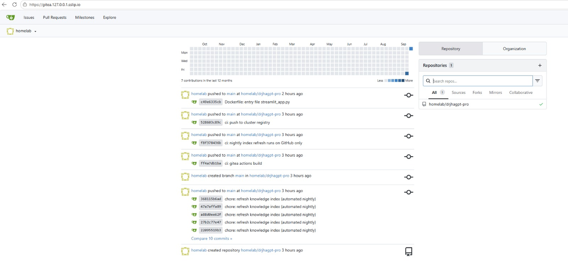Click user avatar next to f8f378436b commit
Image resolution: width=568 pixels, height=272 pixels.
coord(194,143)
